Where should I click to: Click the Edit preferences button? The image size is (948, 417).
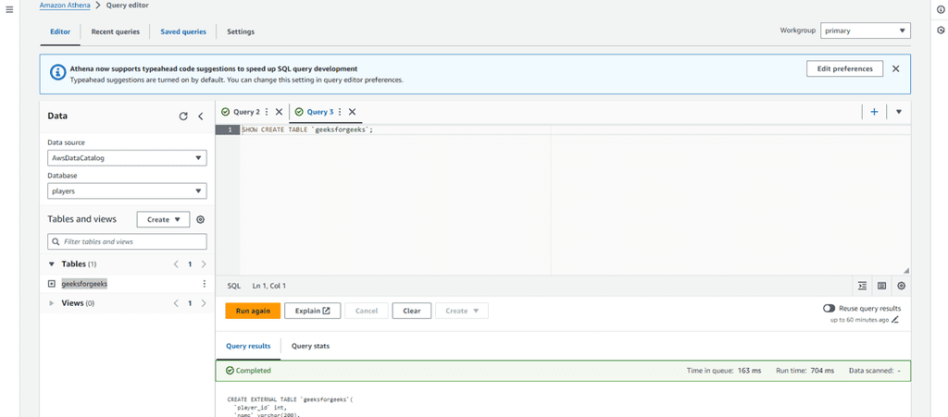[x=844, y=68]
